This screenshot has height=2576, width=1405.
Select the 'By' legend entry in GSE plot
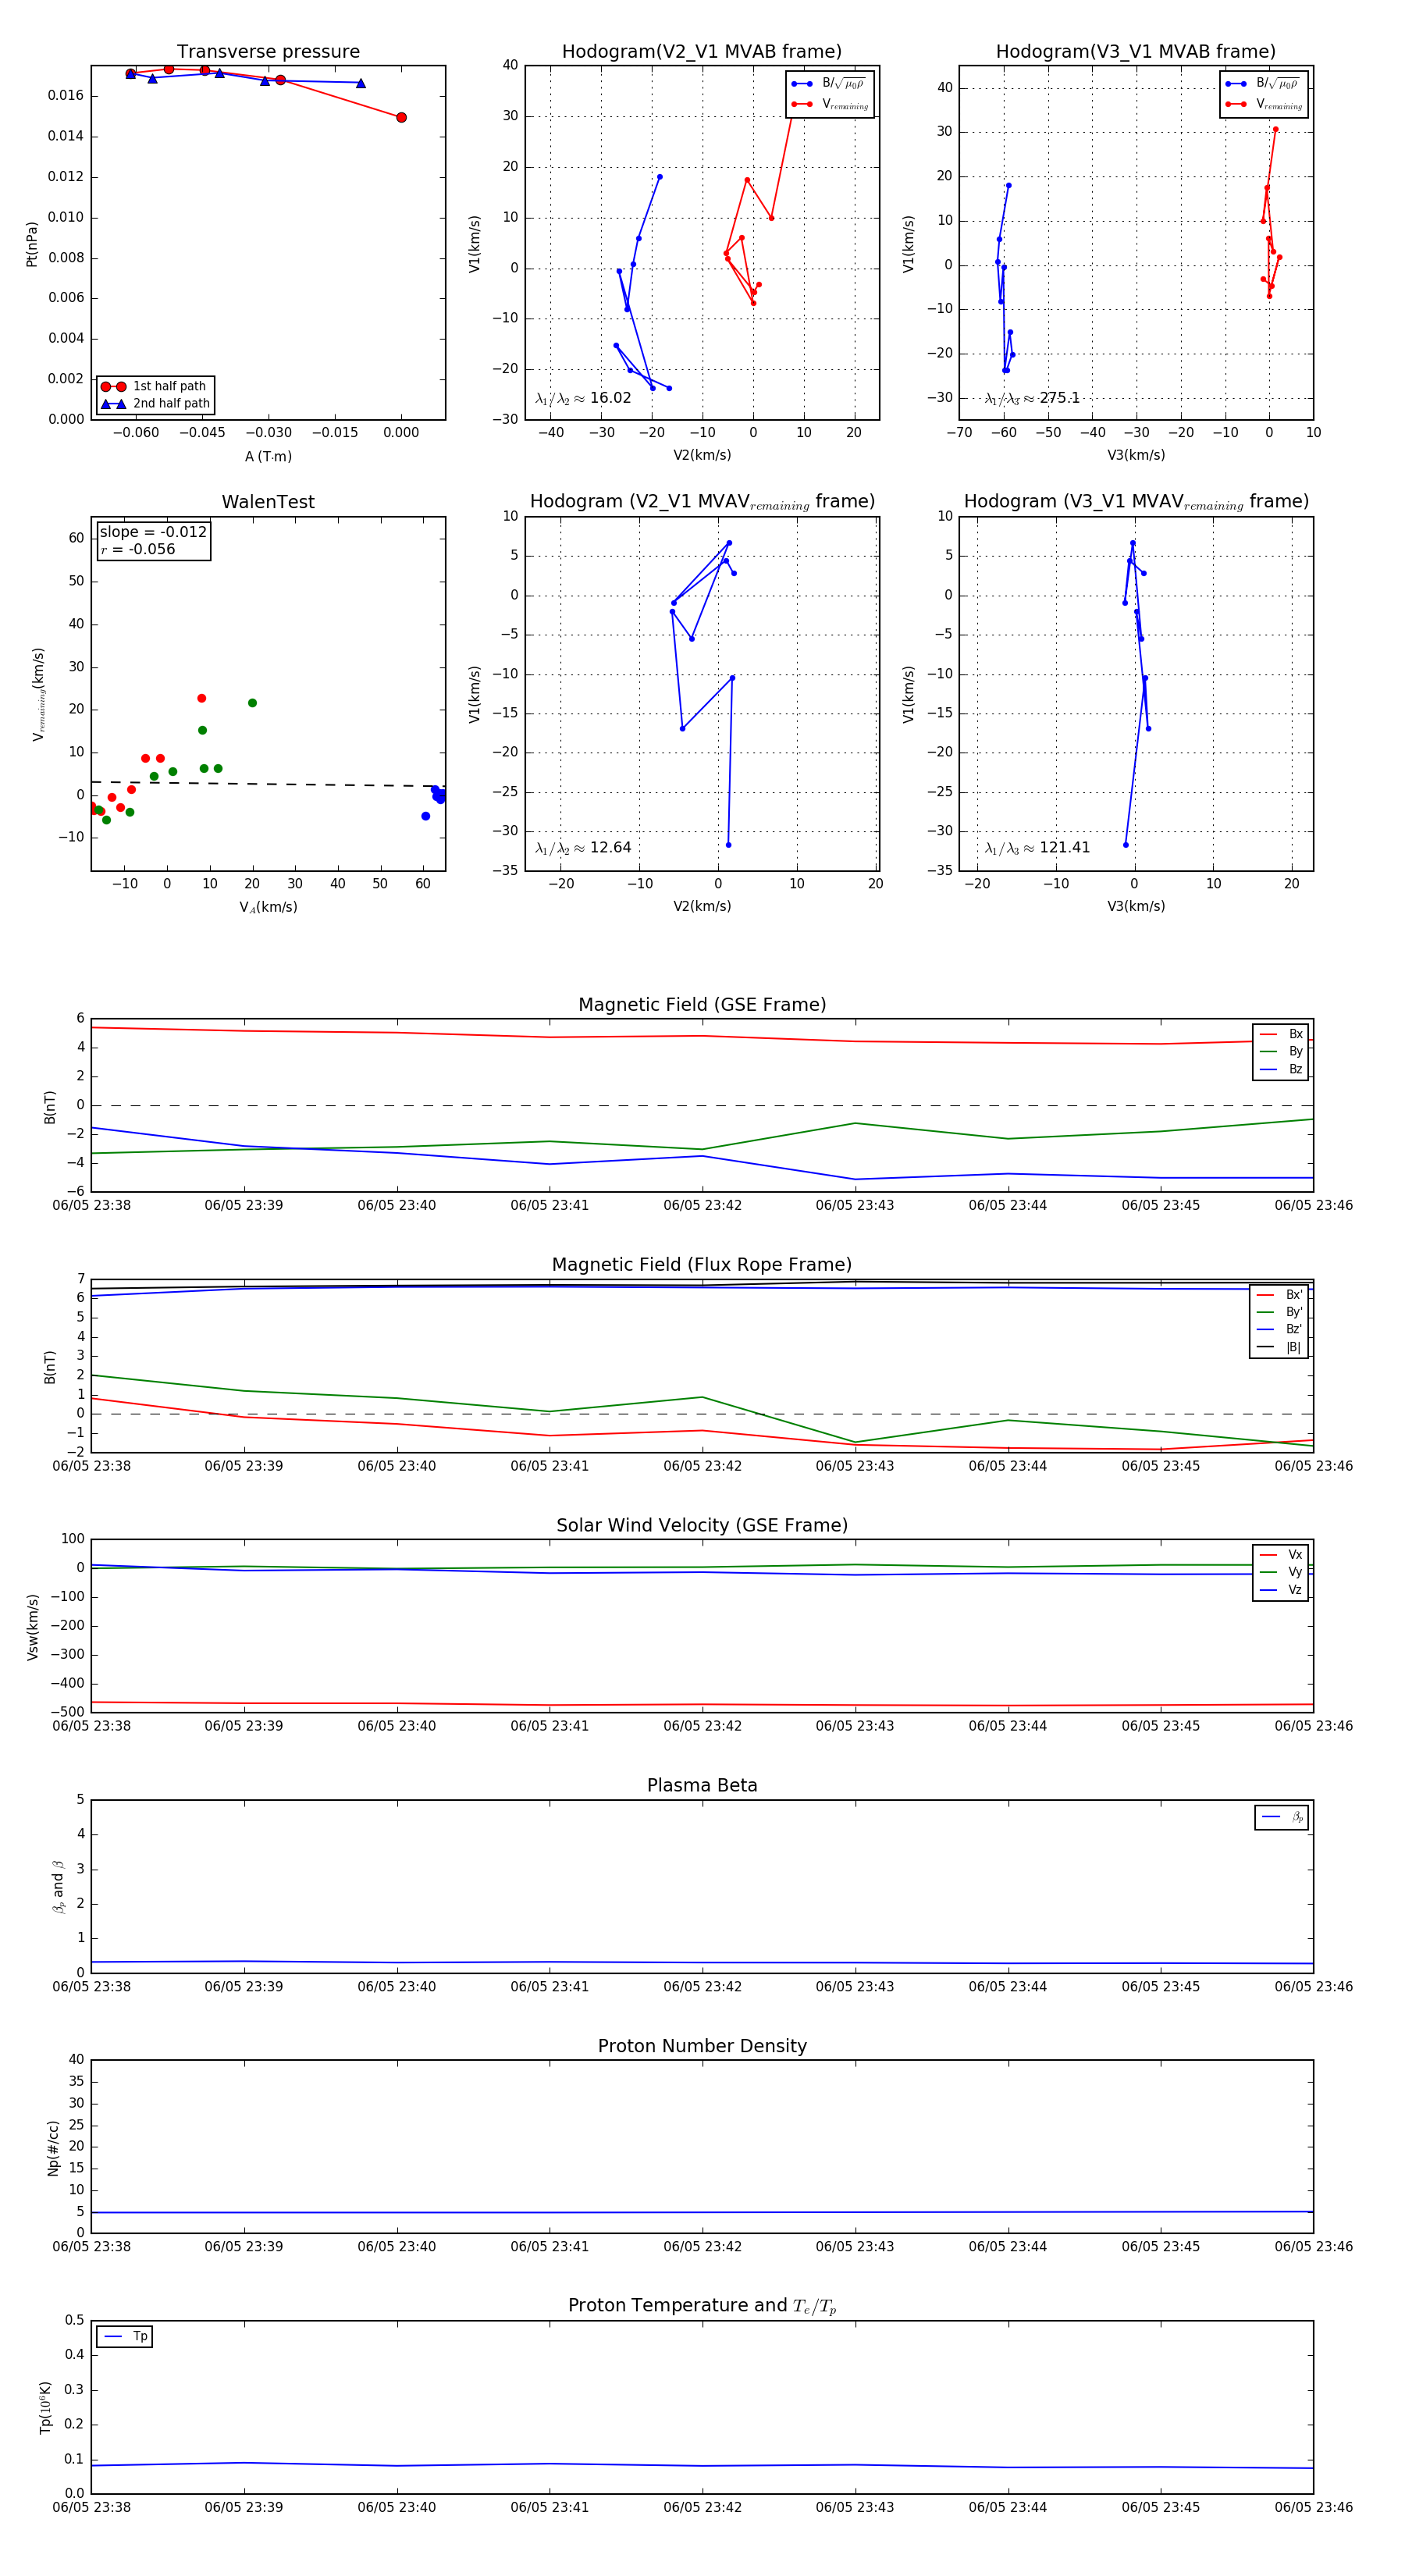1281,1051
